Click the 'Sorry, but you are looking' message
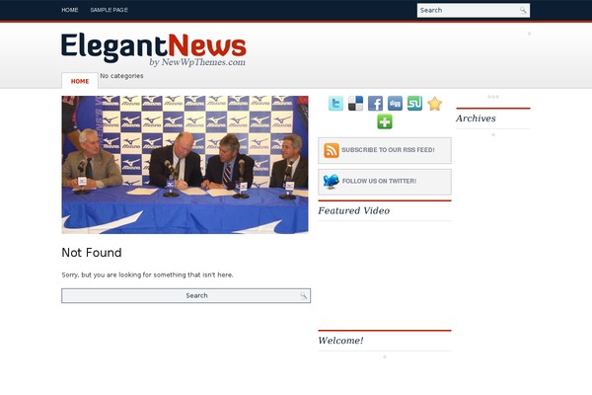Screen dimensions: 592x395 (147, 275)
